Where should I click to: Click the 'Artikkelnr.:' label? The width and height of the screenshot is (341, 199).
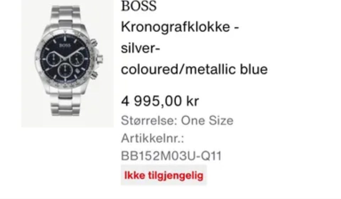pos(153,138)
